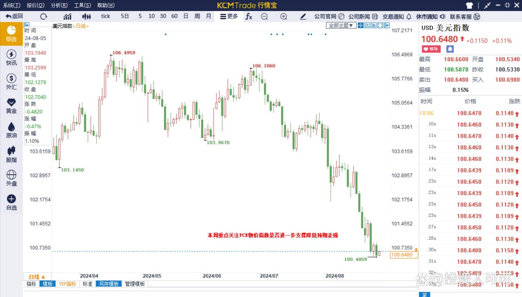Open the 工具(S) menu
Screen dimensions: 522x297
pos(82,5)
